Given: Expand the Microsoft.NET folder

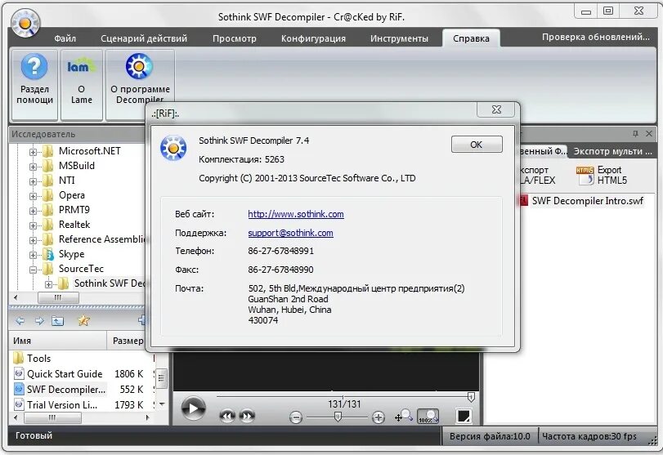Looking at the screenshot, I should click(33, 152).
